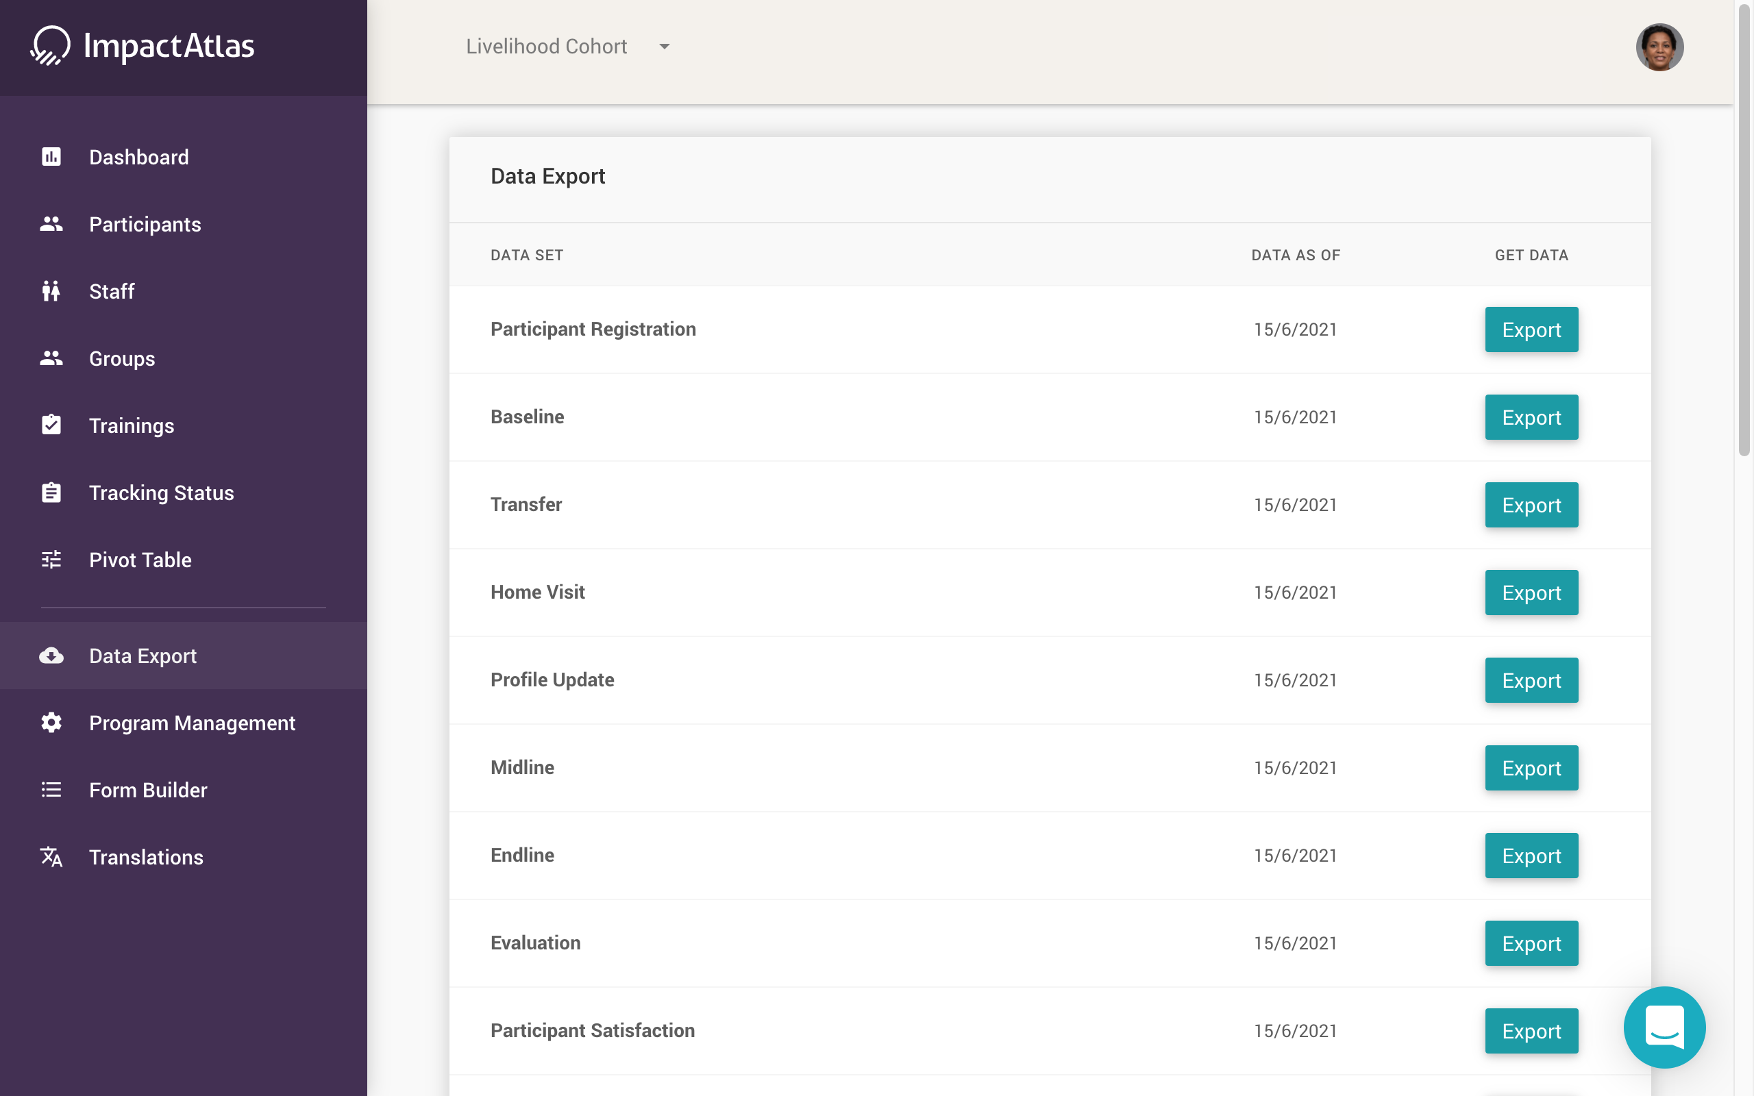Click the Staff icon in the sidebar

[x=51, y=291]
